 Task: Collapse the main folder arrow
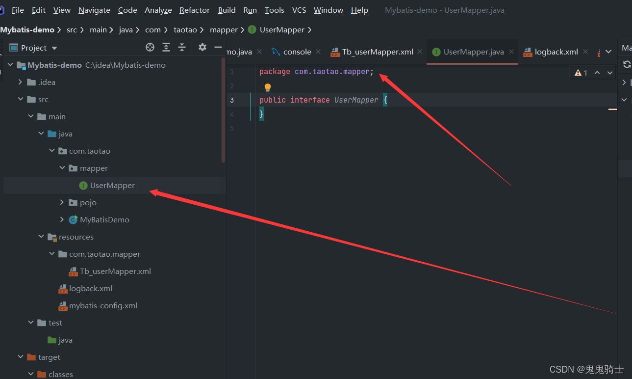tap(31, 116)
